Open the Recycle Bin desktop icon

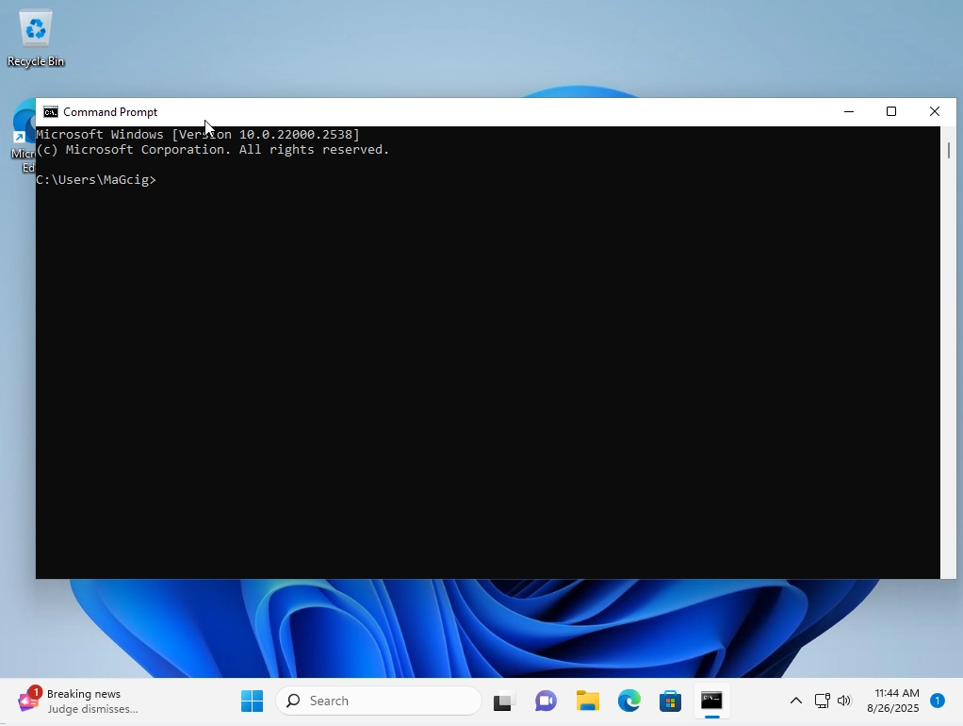36,38
